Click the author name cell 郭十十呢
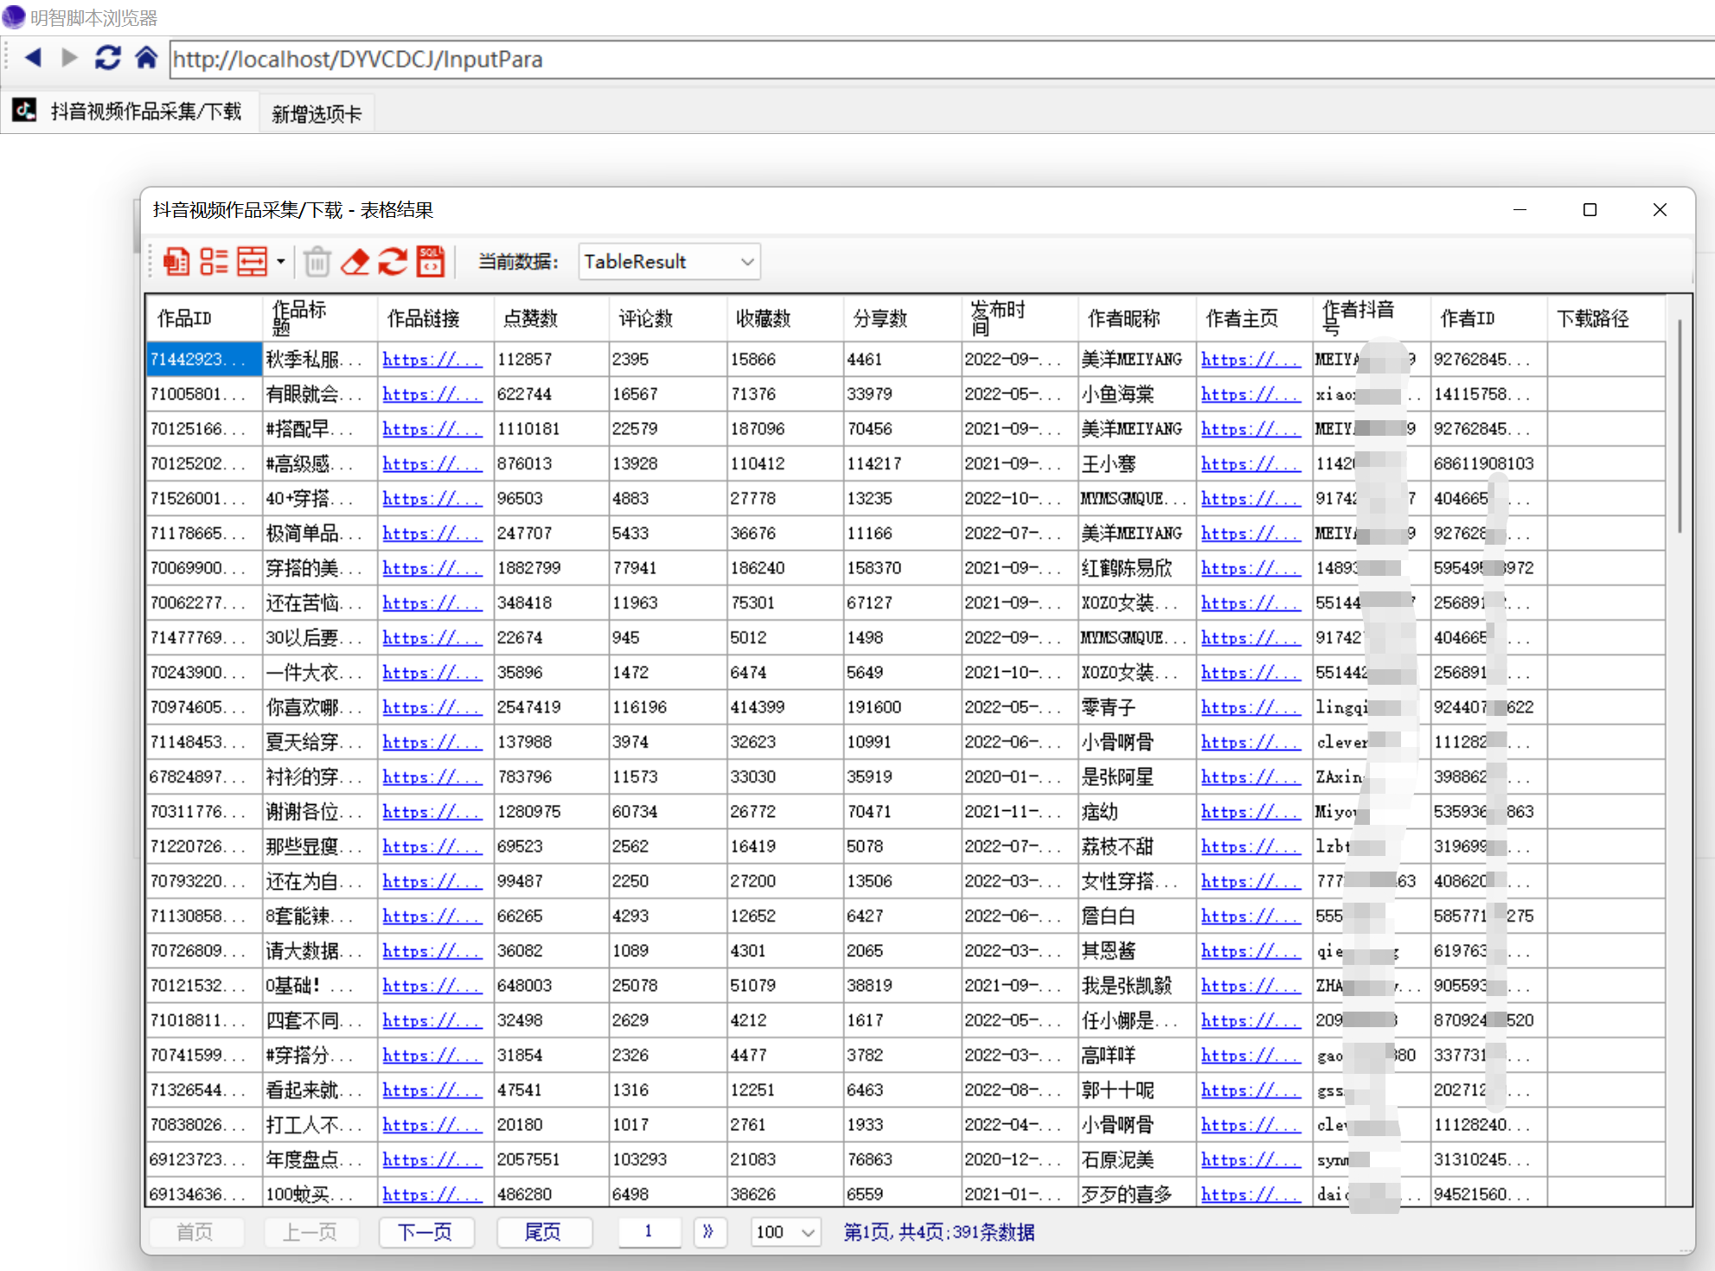This screenshot has height=1271, width=1715. coord(1136,1090)
